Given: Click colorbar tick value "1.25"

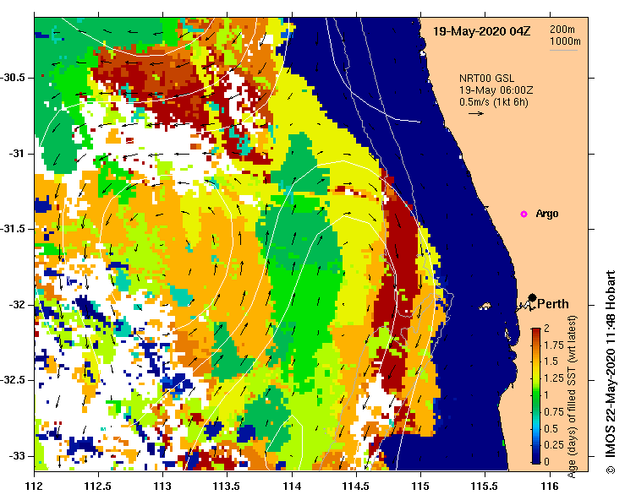Looking at the screenshot, I should pos(554,378).
